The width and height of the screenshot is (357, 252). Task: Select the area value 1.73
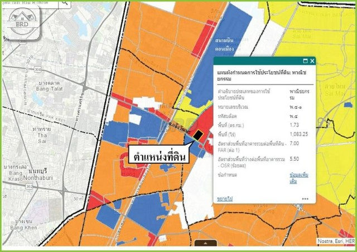(295, 125)
